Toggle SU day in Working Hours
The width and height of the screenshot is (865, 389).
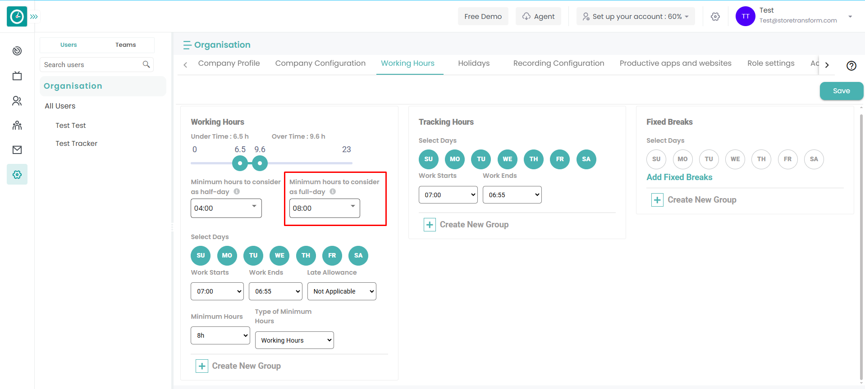tap(201, 255)
